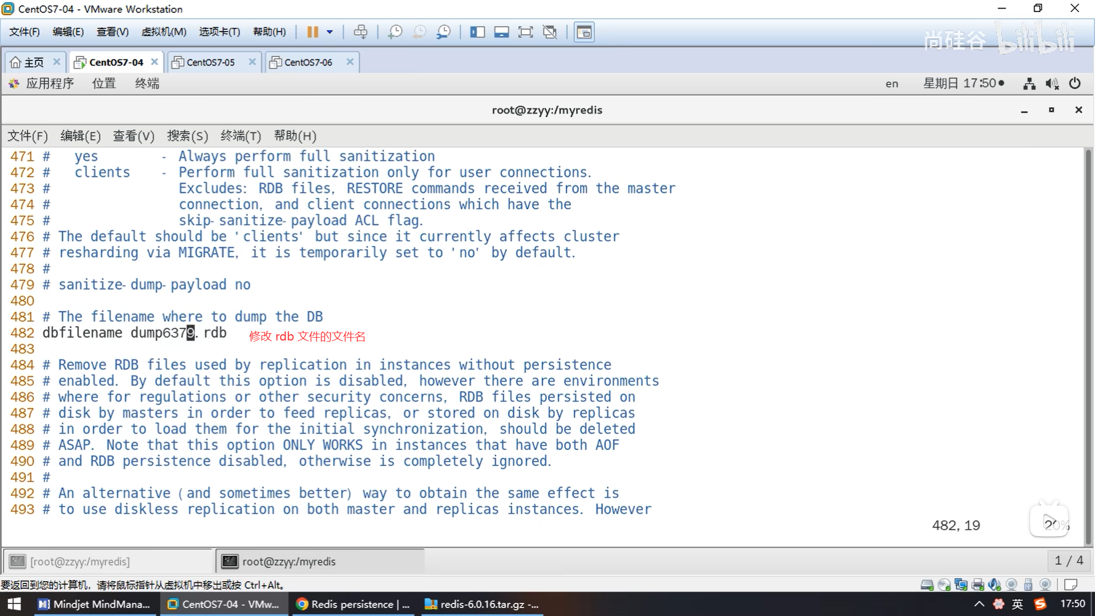This screenshot has width=1095, height=616.
Task: Take a snapshot of this VM
Action: point(395,32)
